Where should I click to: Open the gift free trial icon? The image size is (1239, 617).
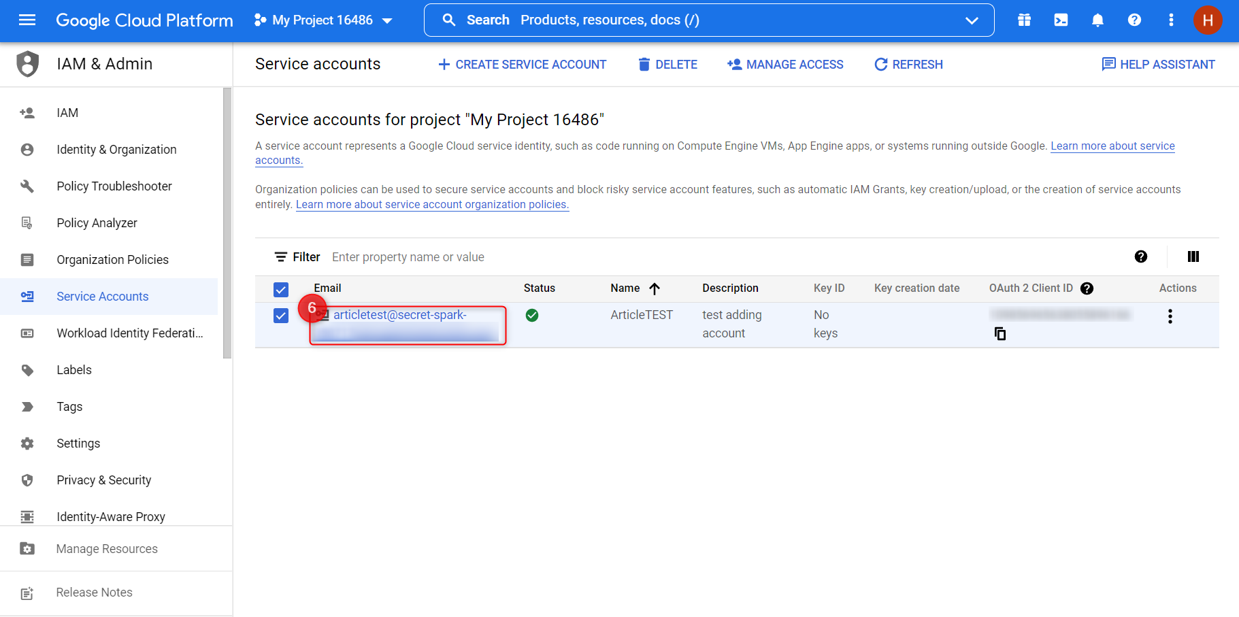(1024, 20)
